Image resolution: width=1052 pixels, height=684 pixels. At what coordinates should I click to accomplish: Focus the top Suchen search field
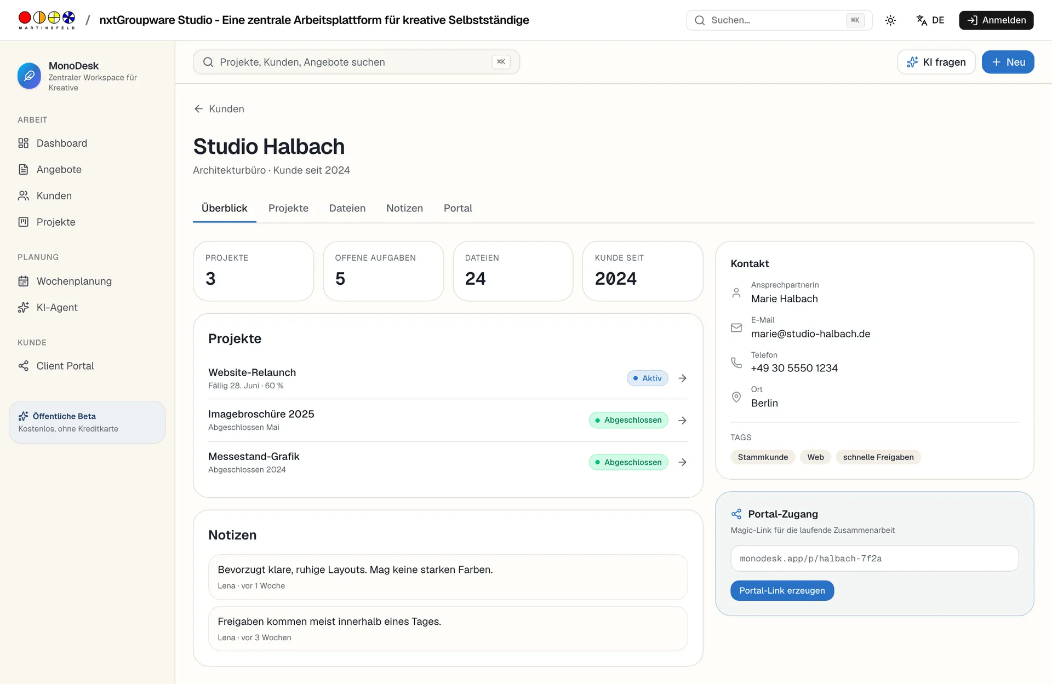click(x=779, y=20)
